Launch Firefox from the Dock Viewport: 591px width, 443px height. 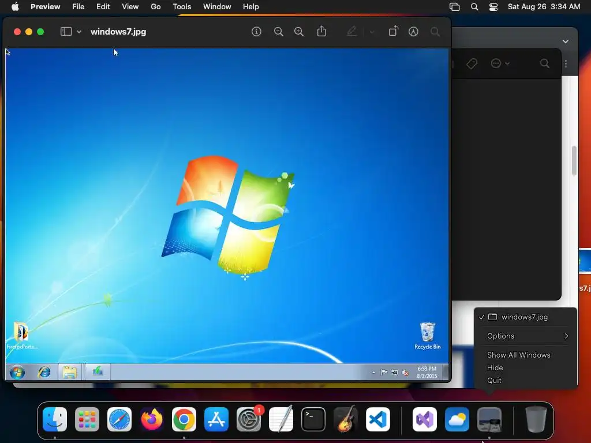tap(152, 419)
